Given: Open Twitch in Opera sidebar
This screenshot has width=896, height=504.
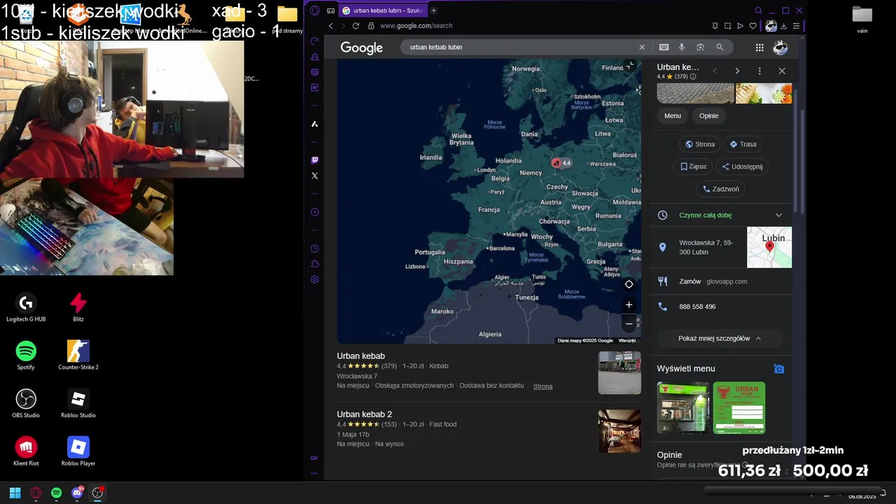Looking at the screenshot, I should click(314, 160).
